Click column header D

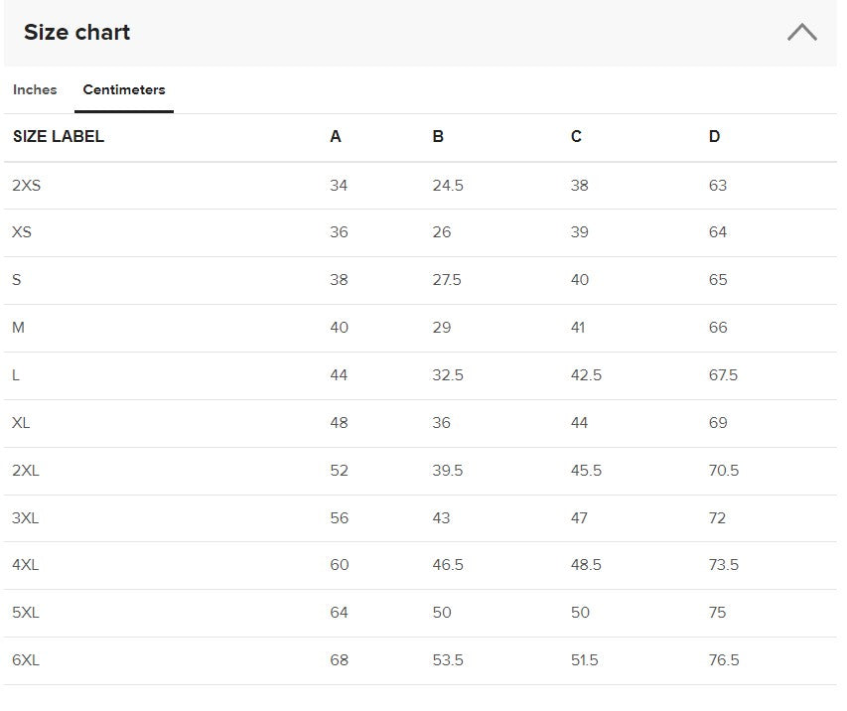(714, 137)
